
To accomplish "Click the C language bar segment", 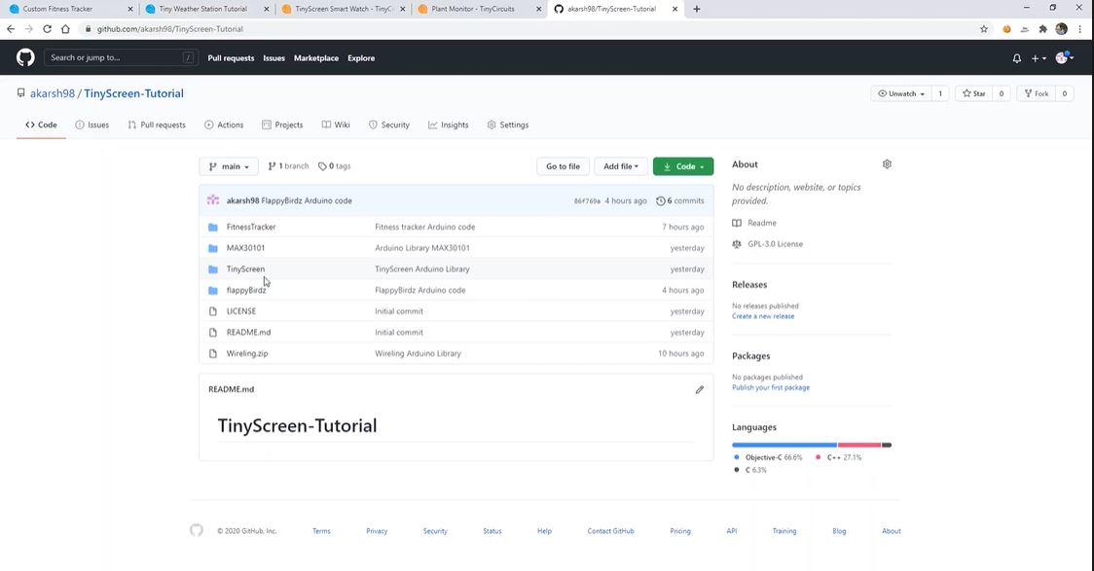I will (887, 445).
